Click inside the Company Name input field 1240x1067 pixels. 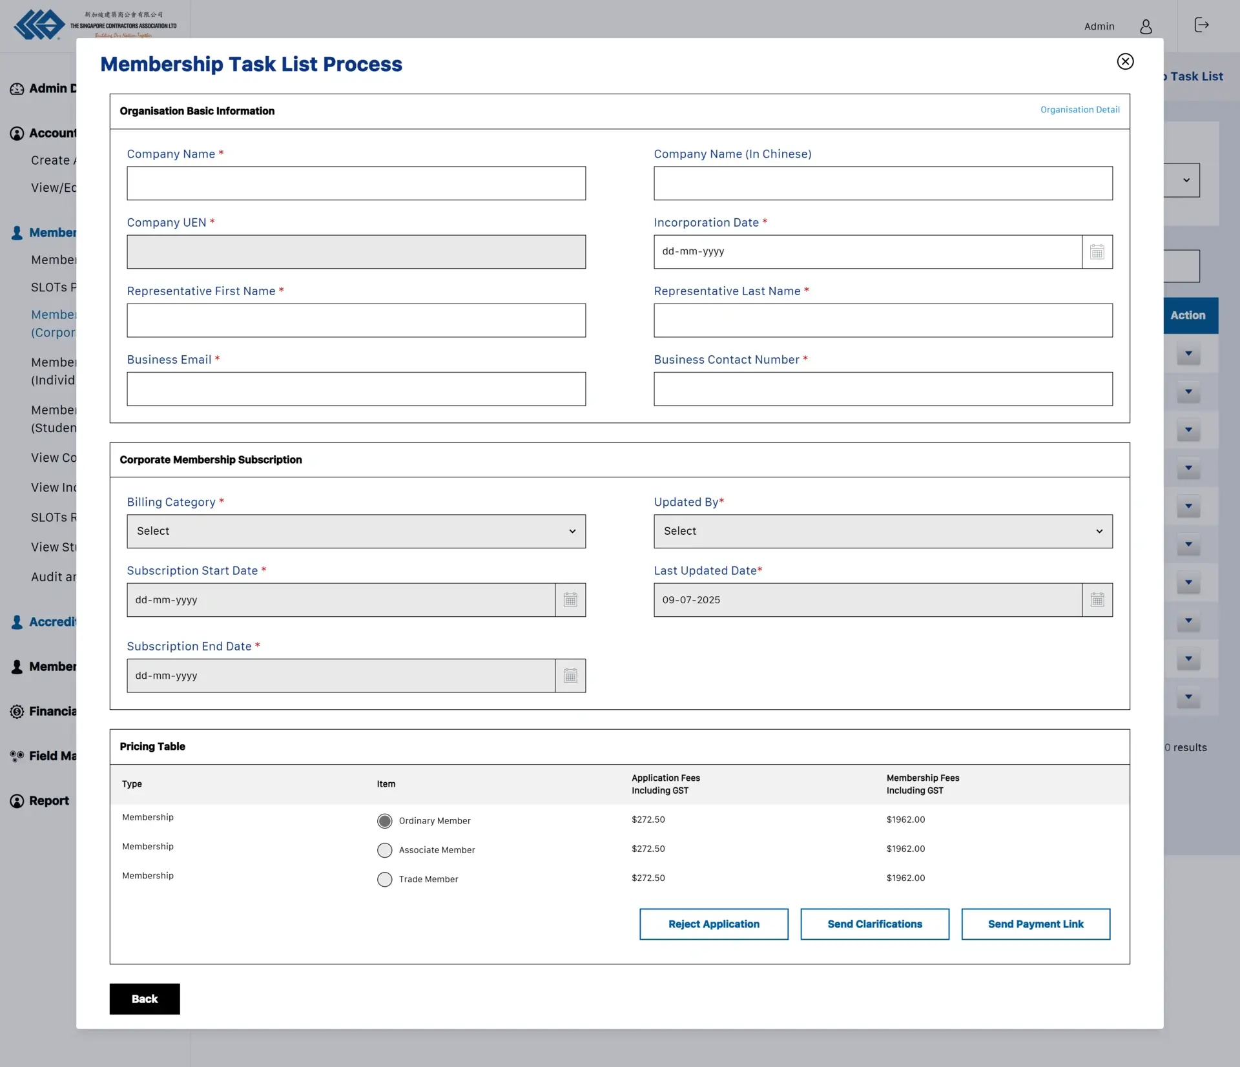356,183
